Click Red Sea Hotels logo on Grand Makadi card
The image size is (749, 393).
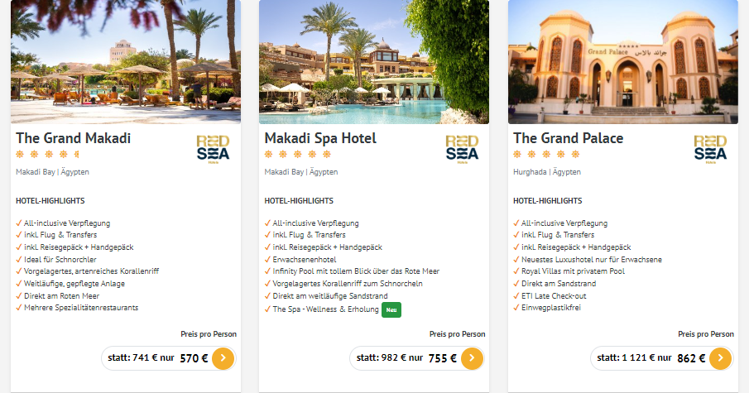(213, 150)
